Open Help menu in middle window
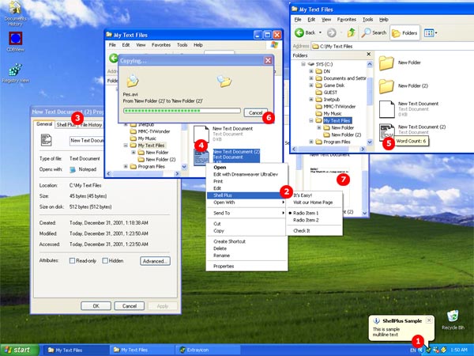 pyautogui.click(x=198, y=45)
